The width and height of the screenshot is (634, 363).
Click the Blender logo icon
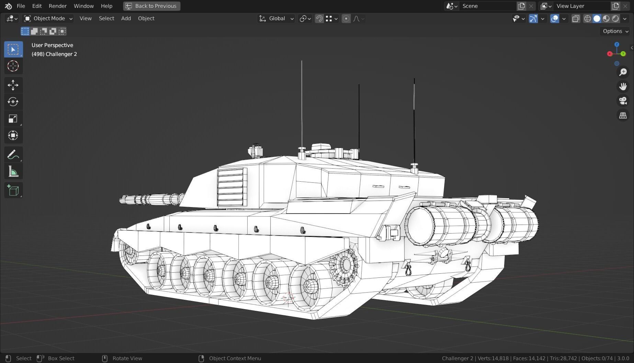pyautogui.click(x=9, y=6)
